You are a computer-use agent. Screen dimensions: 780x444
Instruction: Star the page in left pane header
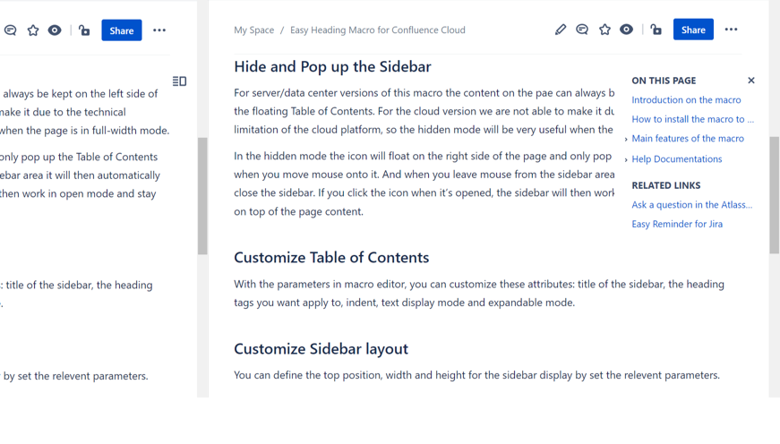point(33,30)
